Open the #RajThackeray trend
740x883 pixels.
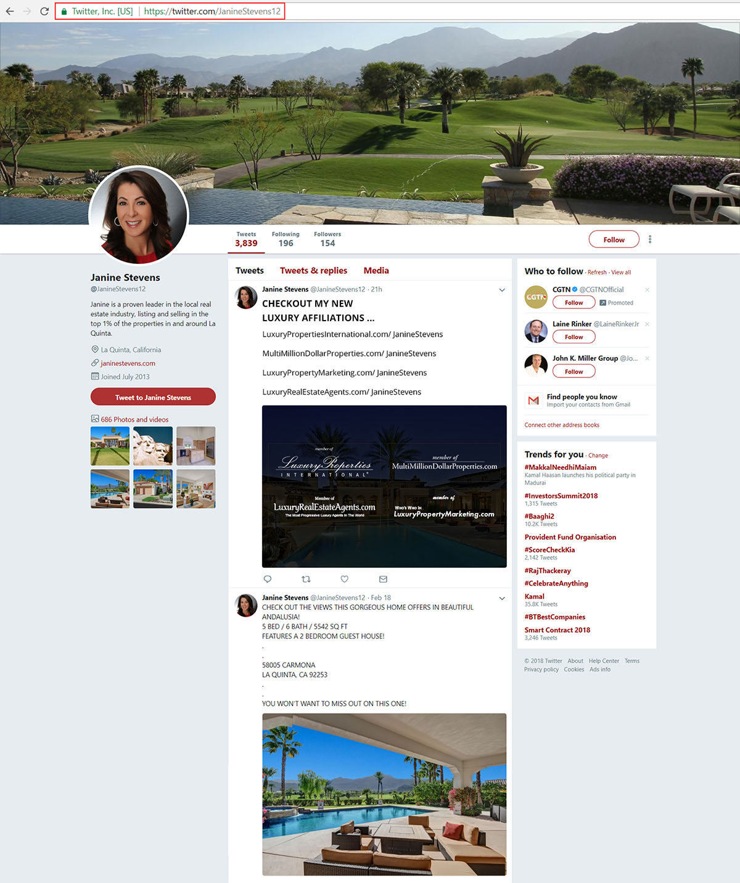tap(548, 571)
